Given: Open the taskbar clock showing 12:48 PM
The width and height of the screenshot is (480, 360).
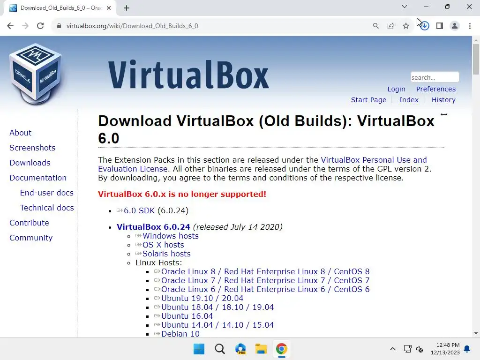Looking at the screenshot, I should (445, 349).
